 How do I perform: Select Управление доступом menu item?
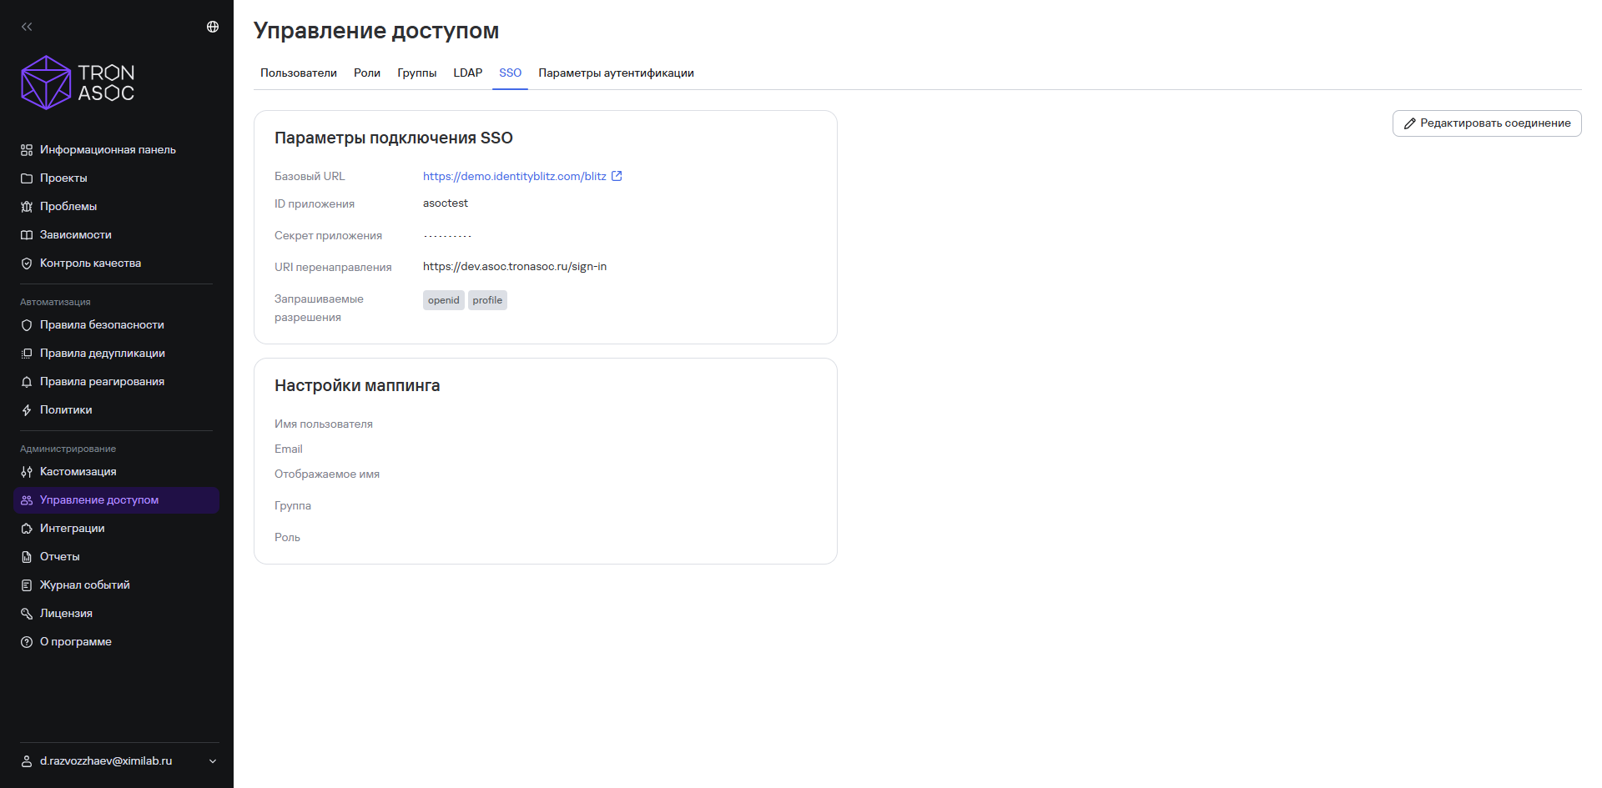tap(116, 500)
